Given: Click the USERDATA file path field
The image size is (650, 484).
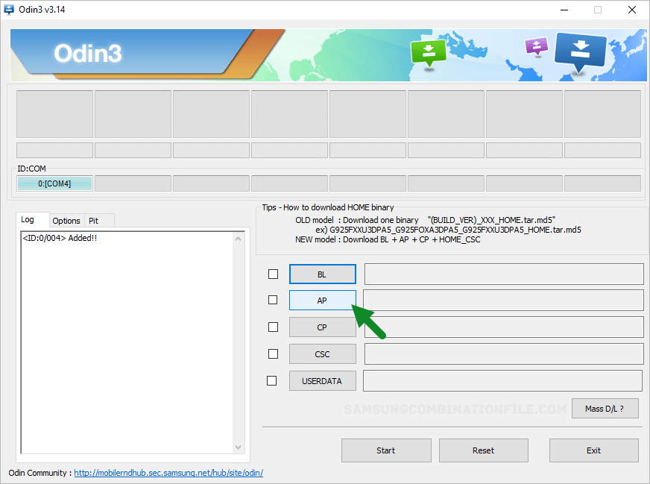Looking at the screenshot, I should 503,381.
